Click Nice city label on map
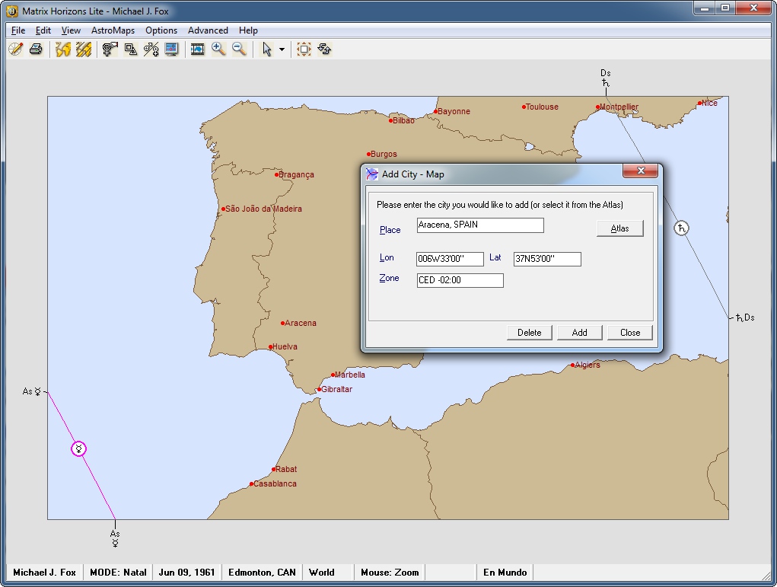The width and height of the screenshot is (777, 587). tap(709, 103)
